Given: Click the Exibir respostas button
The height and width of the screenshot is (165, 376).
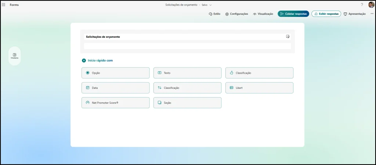Looking at the screenshot, I should click(x=326, y=14).
